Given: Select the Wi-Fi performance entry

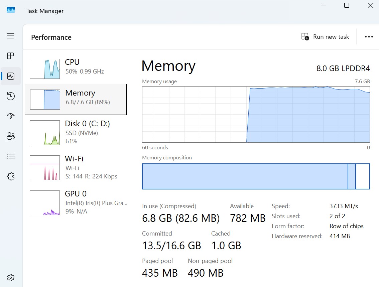Looking at the screenshot, I should point(76,167).
